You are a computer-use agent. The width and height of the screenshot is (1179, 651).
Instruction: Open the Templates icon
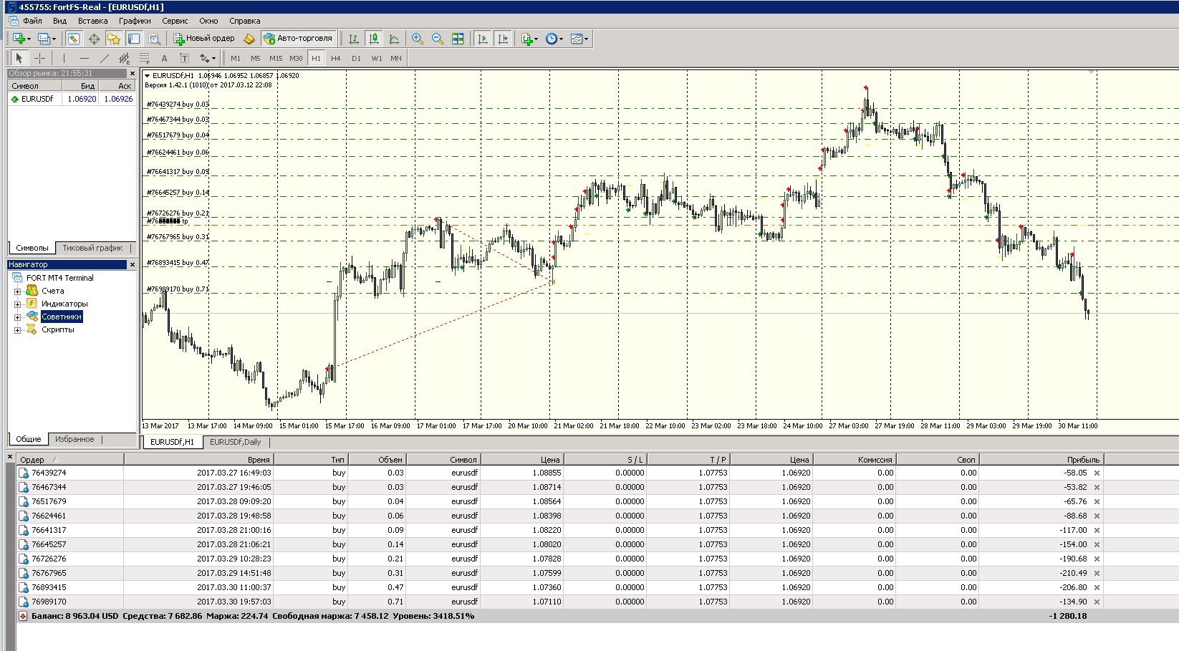(577, 39)
